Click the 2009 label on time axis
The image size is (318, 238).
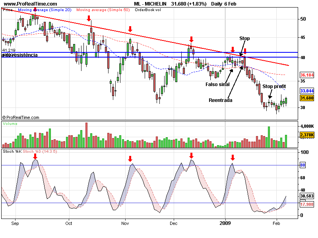(225, 223)
